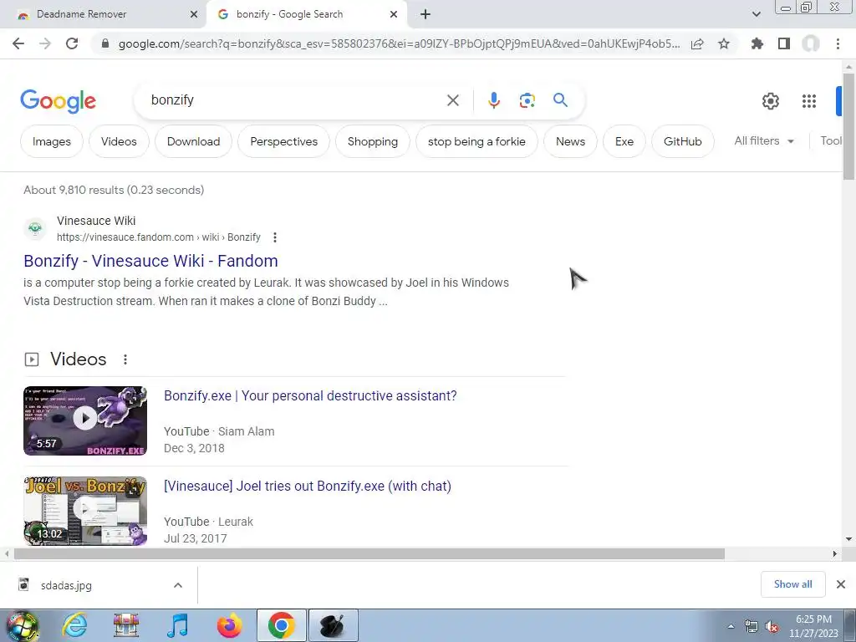Show hidden system tray icons
Viewport: 856px width, 642px height.
731,627
